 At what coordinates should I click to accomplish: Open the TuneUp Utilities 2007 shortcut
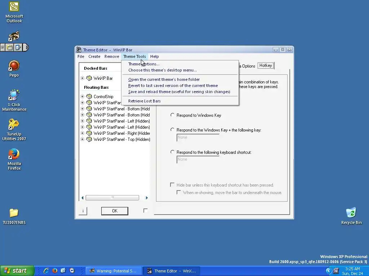pos(14,130)
